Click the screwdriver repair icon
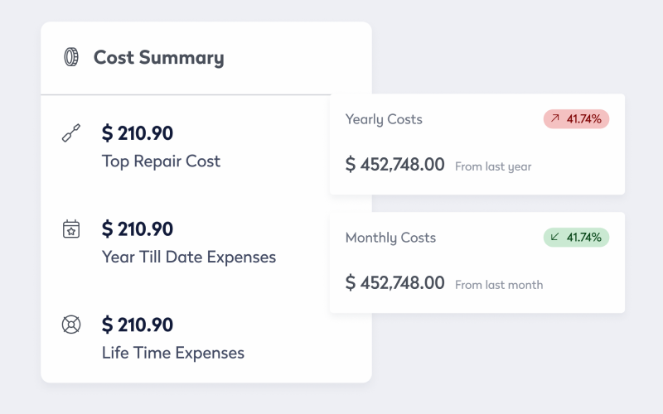 pos(71,132)
